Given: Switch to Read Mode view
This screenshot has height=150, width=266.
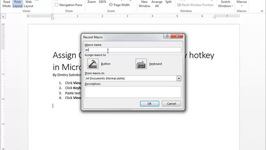Looking at the screenshot, I should click(7, 4).
